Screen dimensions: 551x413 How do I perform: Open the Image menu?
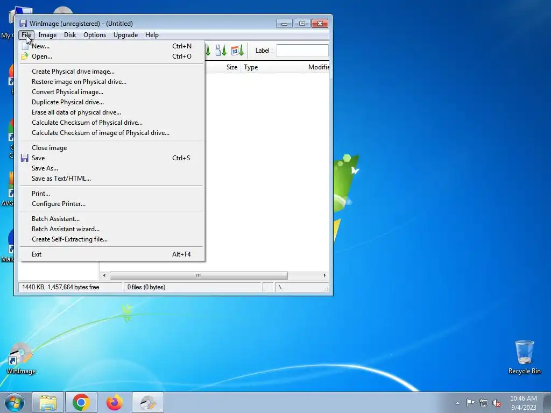pyautogui.click(x=47, y=35)
